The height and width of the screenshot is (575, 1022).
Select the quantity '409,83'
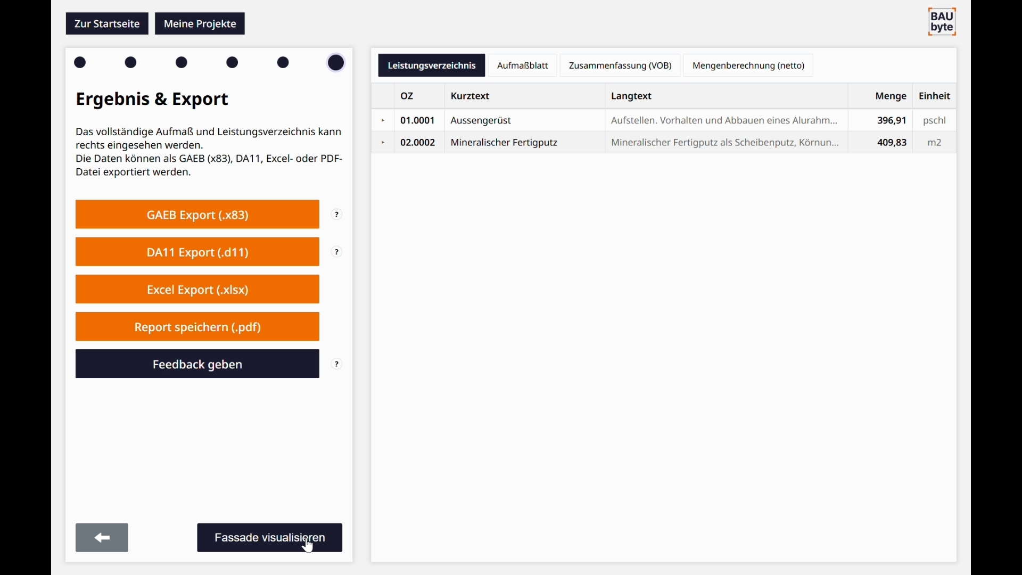(x=881, y=143)
